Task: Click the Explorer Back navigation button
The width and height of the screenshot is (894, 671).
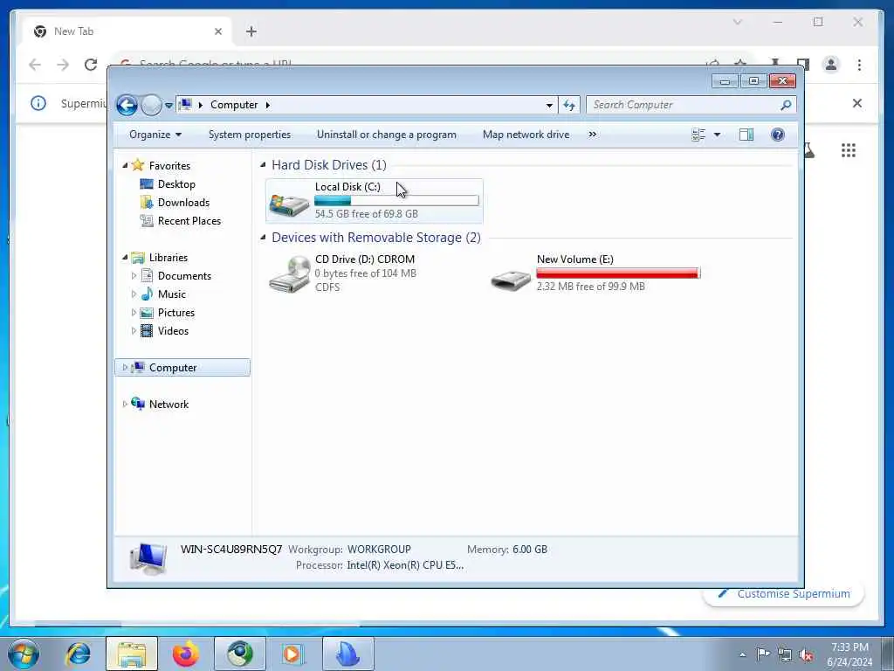Action: (127, 105)
